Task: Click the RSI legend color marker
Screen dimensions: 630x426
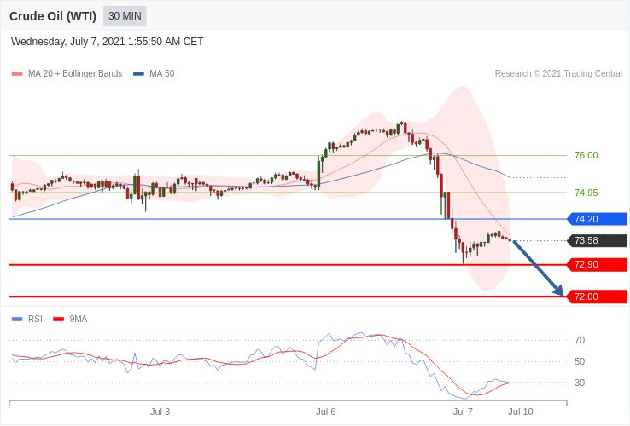Action: click(17, 319)
